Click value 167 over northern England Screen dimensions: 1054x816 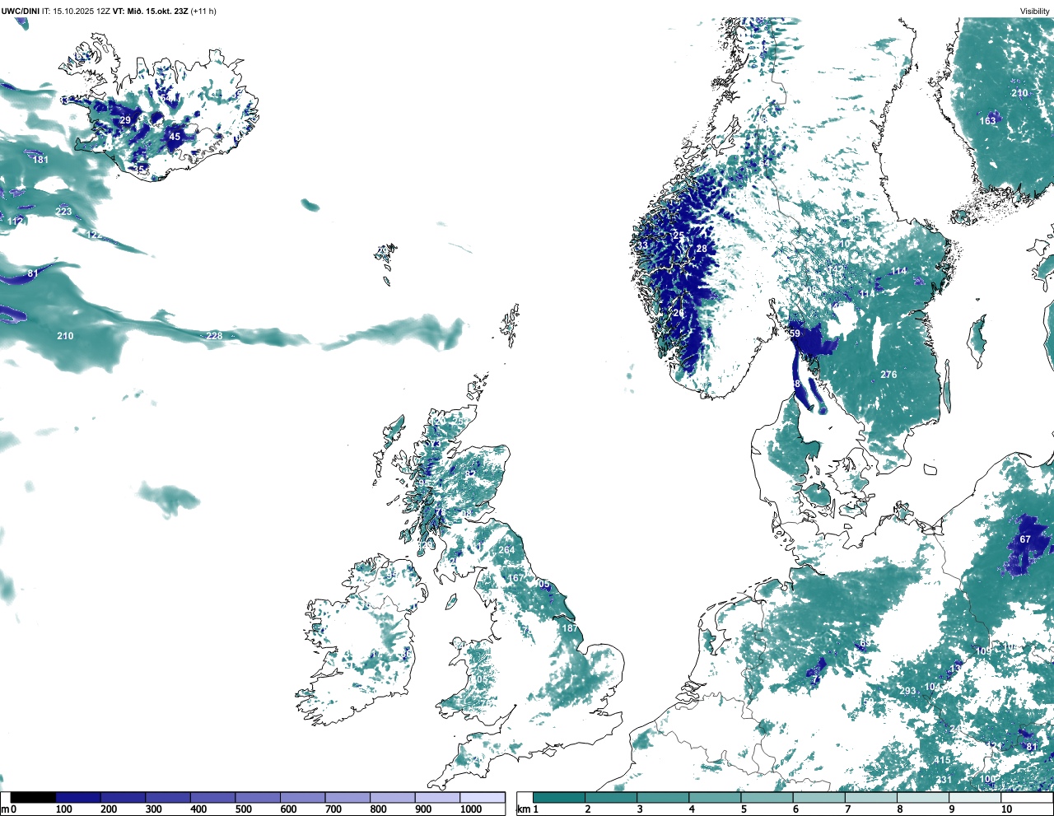point(515,578)
